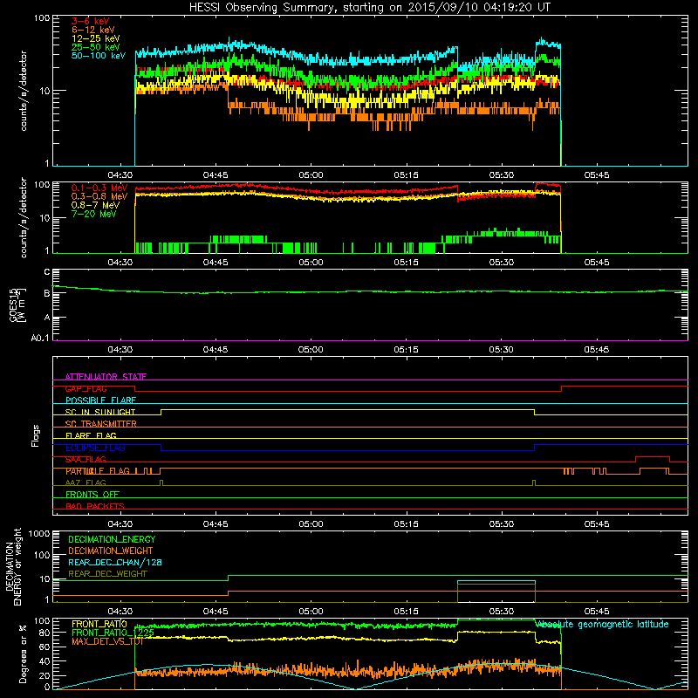698x698 pixels.
Task: Click the A0.1 tick label on GOES plot
Action: [40, 339]
